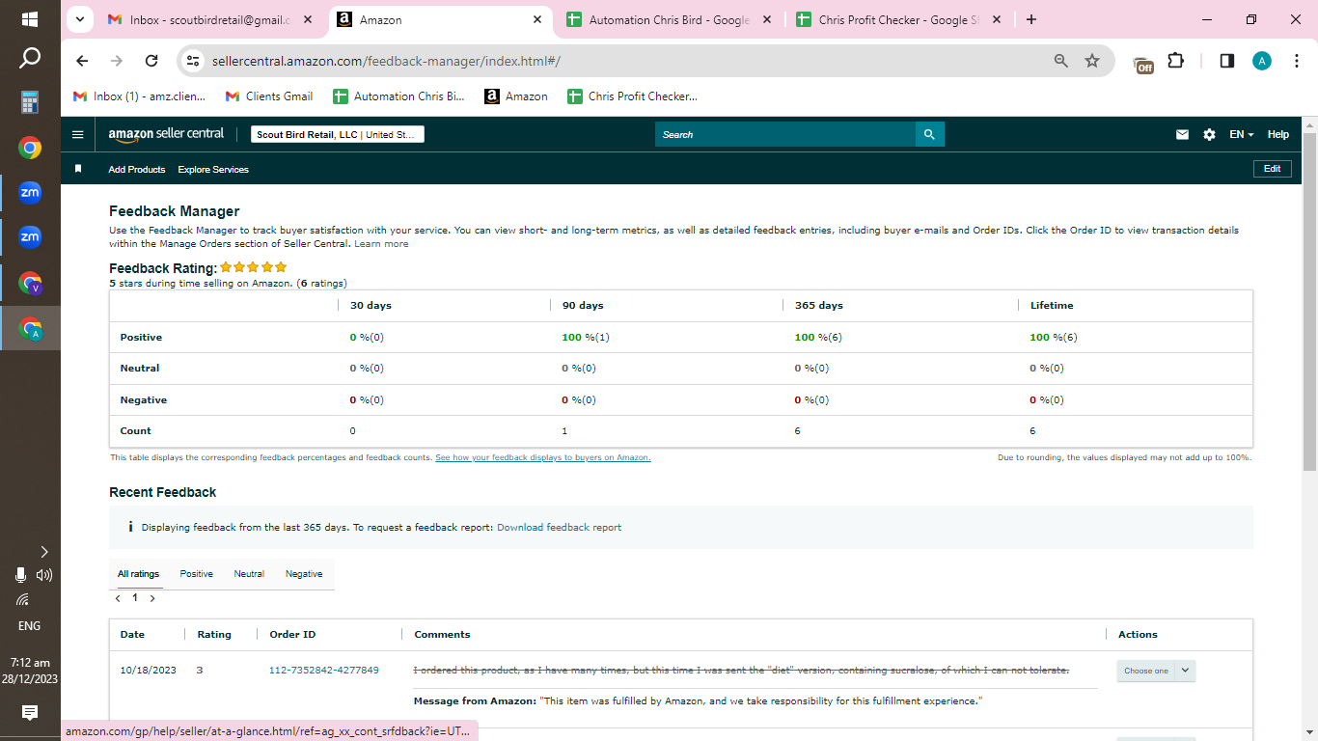Click the browser address bar URL
The image size is (1318, 741).
pyautogui.click(x=386, y=61)
